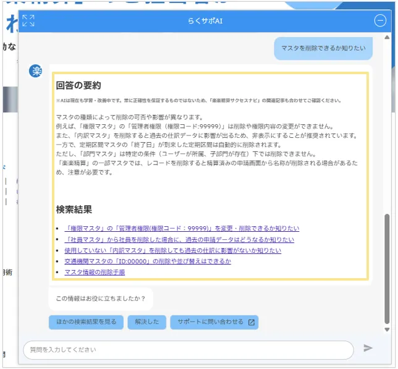Click the この情報はお役に立ちましたか？ message bubble
The height and width of the screenshot is (369, 398).
pyautogui.click(x=101, y=299)
